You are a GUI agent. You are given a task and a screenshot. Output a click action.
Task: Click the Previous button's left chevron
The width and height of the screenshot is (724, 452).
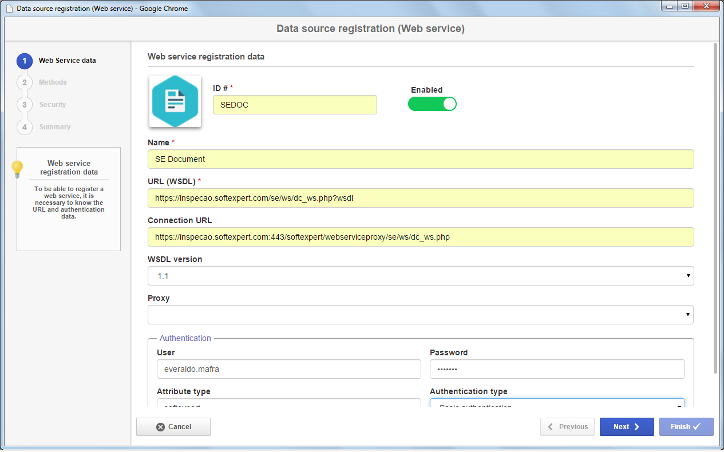[551, 427]
